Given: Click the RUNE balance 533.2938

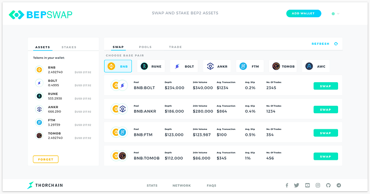Looking at the screenshot, I should click(55, 98).
